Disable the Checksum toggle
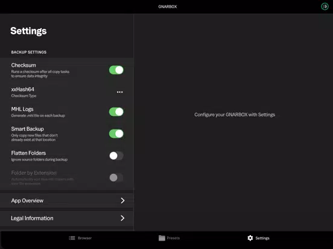 click(116, 70)
